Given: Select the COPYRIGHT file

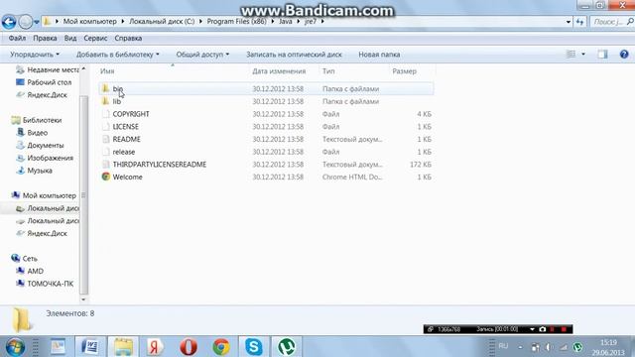Looking at the screenshot, I should [x=131, y=114].
